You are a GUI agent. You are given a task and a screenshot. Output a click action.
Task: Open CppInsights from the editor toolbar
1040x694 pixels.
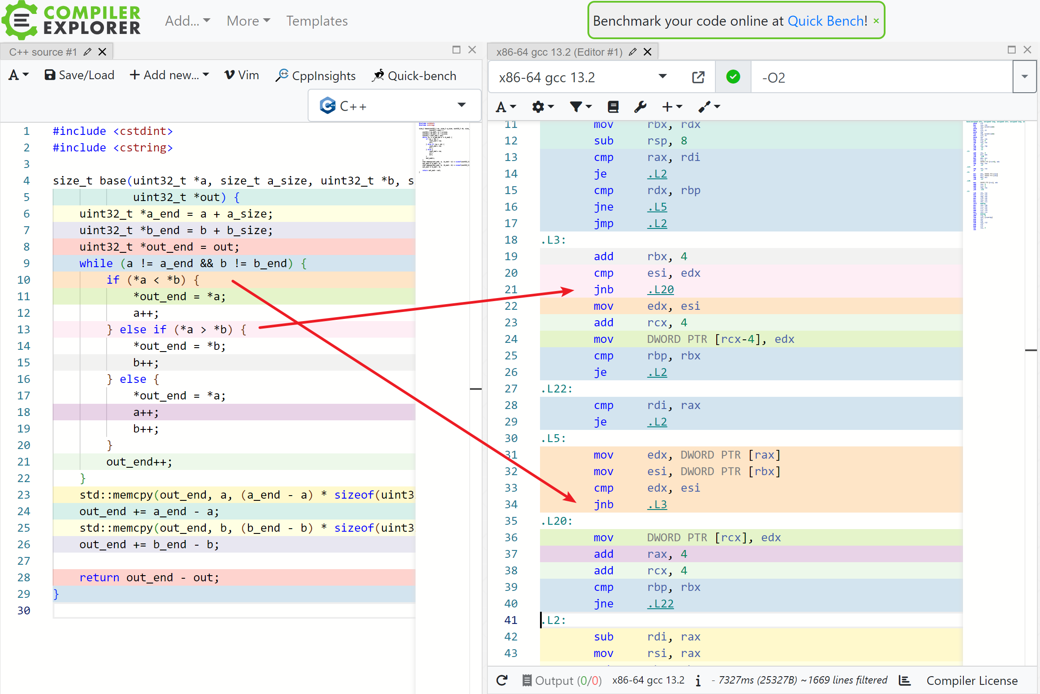point(315,75)
